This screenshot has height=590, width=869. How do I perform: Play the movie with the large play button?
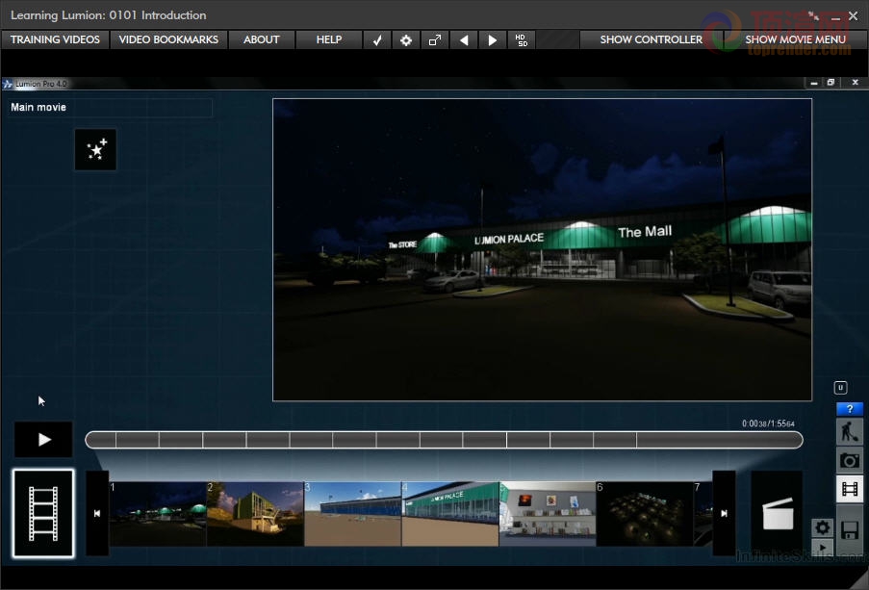(x=43, y=440)
